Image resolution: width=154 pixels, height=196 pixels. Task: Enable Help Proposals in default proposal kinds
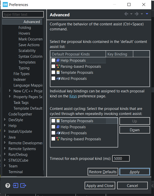click(x=53, y=60)
